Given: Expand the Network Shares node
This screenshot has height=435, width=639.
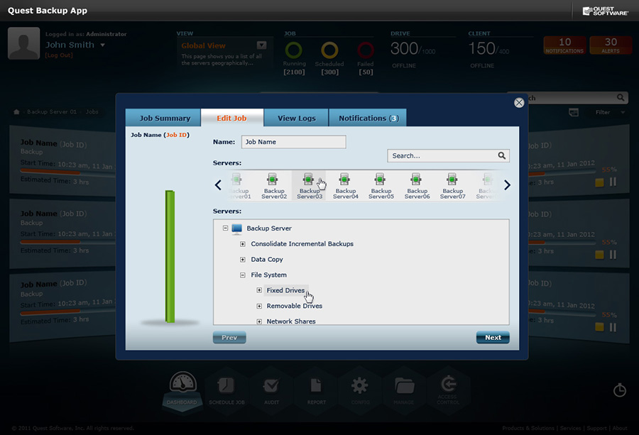Looking at the screenshot, I should coord(259,321).
